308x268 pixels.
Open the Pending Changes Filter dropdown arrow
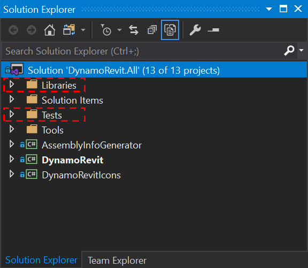pyautogui.click(x=119, y=30)
